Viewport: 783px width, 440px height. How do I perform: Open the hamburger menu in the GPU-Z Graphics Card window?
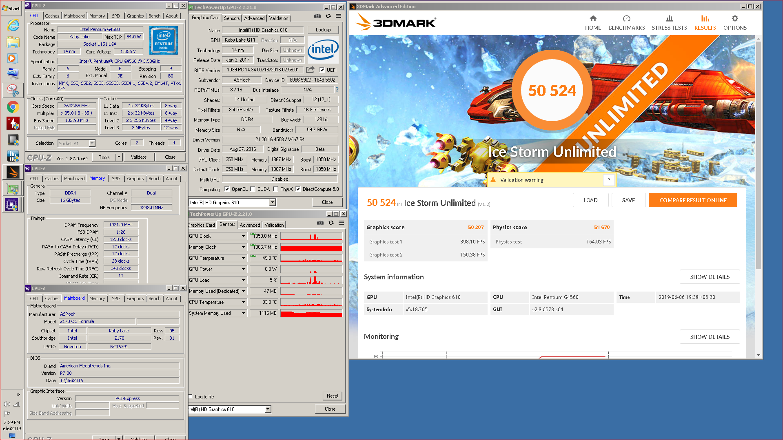click(338, 16)
